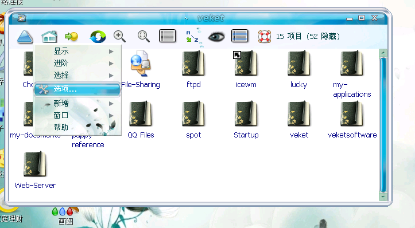
Task: Refresh the directory listing
Action: [98, 37]
